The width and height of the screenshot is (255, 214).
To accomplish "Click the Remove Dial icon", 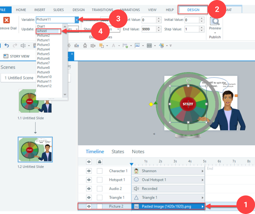I will (x=6, y=21).
